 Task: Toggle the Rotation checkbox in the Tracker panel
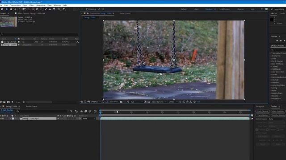click(267, 130)
